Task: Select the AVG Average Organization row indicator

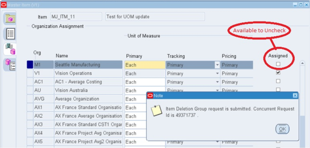Action: coord(30,99)
